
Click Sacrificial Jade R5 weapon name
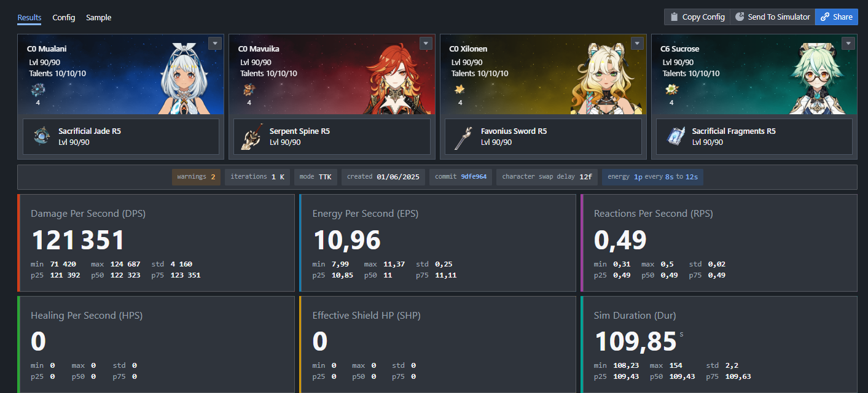[x=90, y=131]
